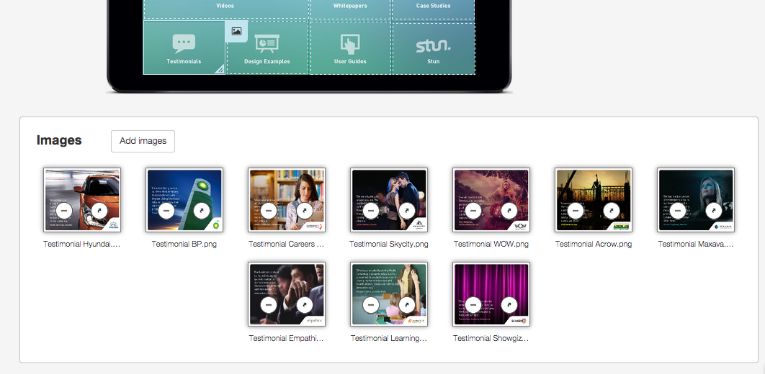Select the Design Examples hotspot tile
Screen dimensions: 765x374
click(x=267, y=47)
